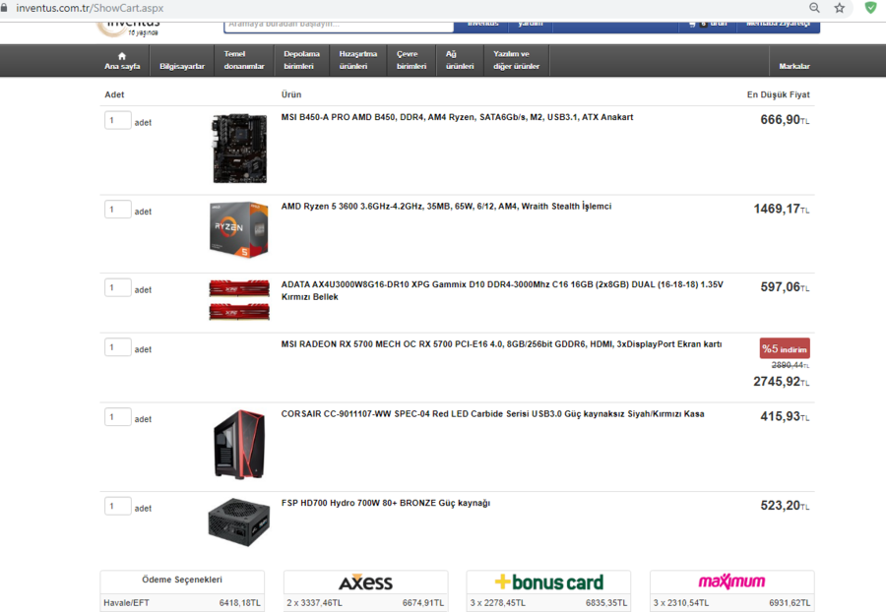Click the lock icon beside the URL
Screen dimensions: 886x612
click(x=5, y=8)
